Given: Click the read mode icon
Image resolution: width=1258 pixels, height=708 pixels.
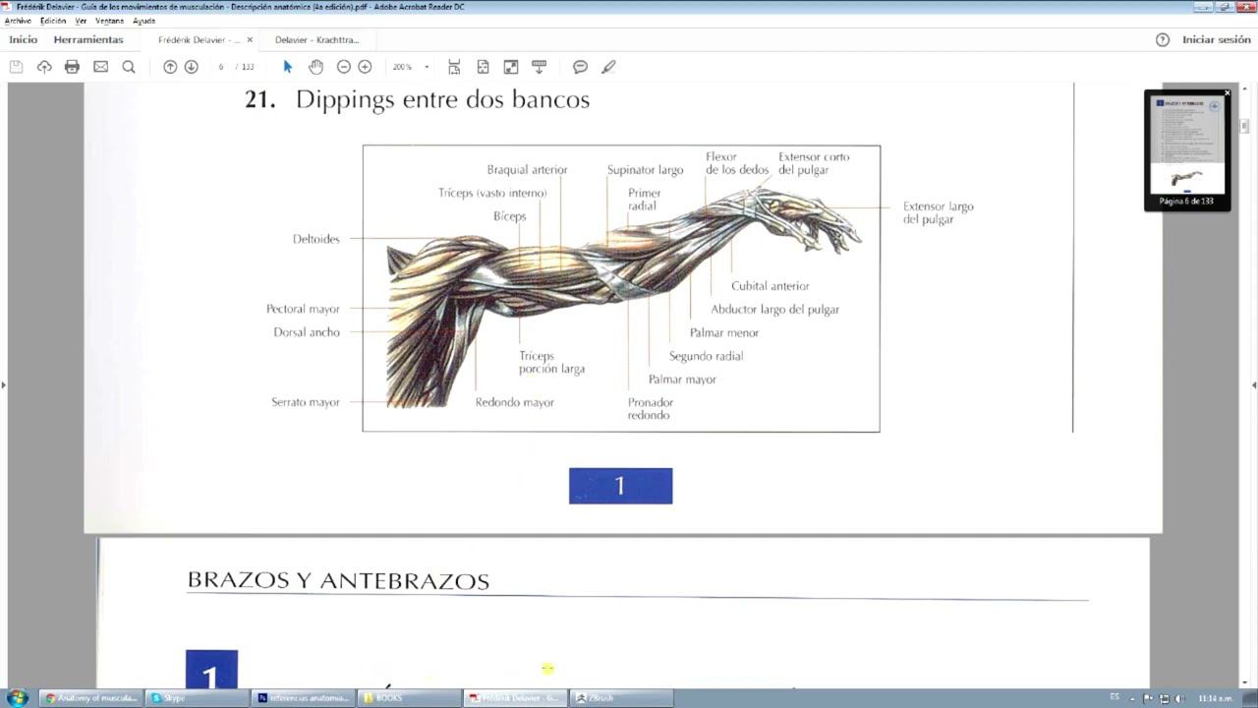Looking at the screenshot, I should pyautogui.click(x=539, y=67).
